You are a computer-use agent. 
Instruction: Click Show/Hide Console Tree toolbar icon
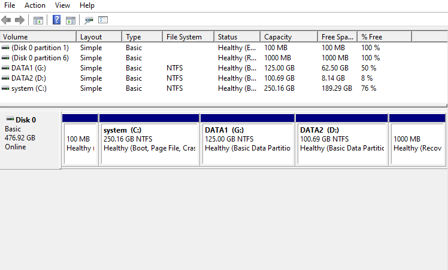38,20
